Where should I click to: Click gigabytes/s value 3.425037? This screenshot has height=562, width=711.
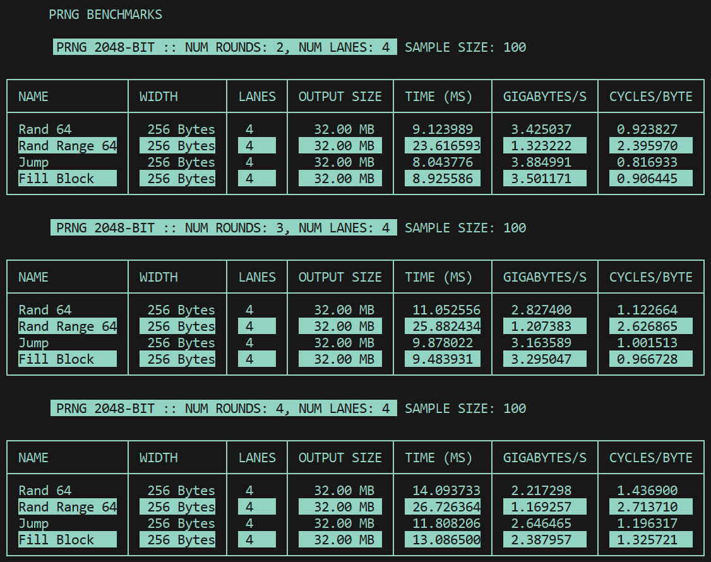[x=541, y=129]
